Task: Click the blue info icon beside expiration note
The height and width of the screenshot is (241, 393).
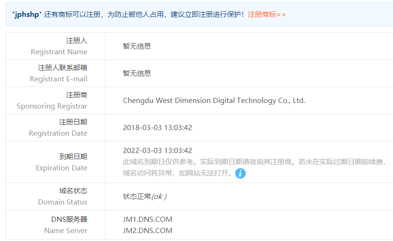Action: (240, 173)
